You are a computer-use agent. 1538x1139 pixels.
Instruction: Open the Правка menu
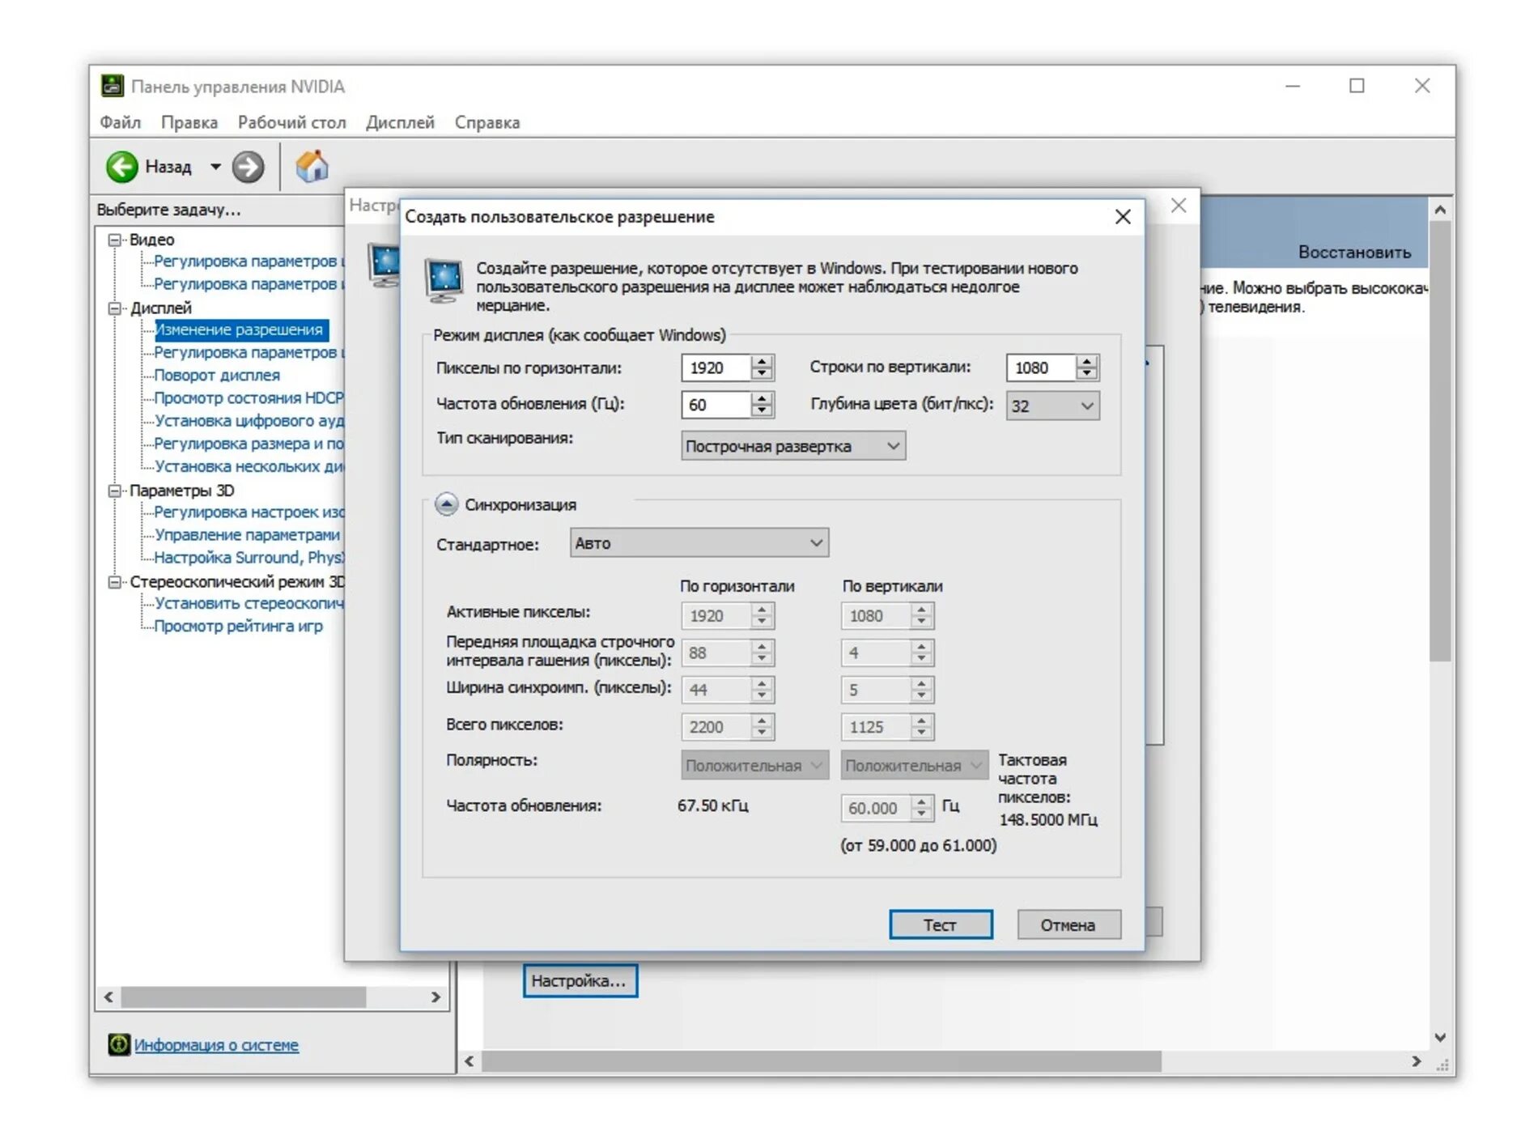[x=189, y=122]
